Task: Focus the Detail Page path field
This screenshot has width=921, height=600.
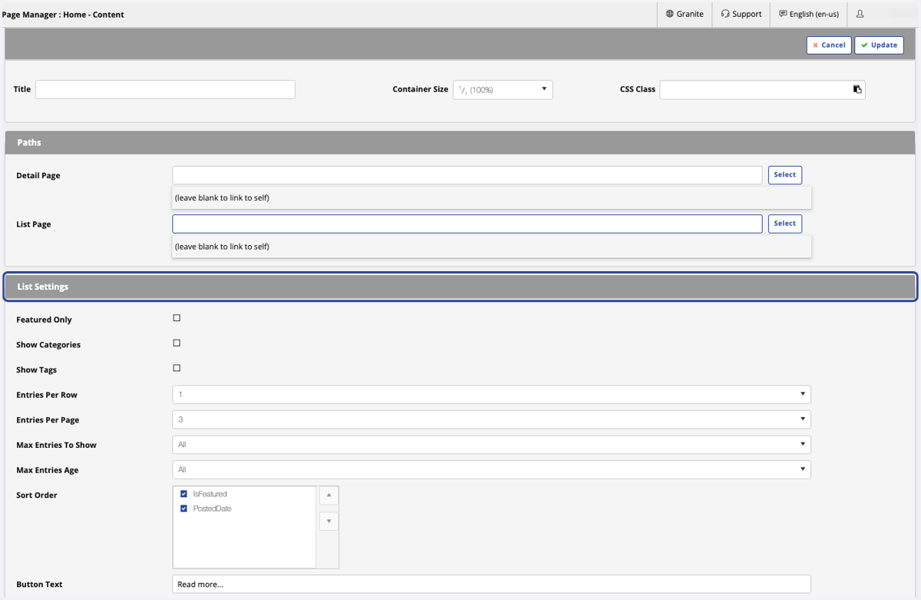Action: point(467,174)
